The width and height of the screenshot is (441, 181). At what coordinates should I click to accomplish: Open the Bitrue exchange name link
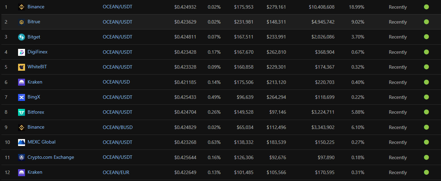[34, 21]
